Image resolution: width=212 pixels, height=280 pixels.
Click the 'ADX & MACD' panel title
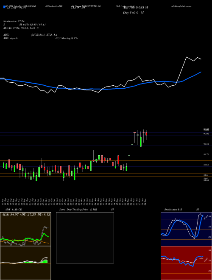tap(14, 210)
